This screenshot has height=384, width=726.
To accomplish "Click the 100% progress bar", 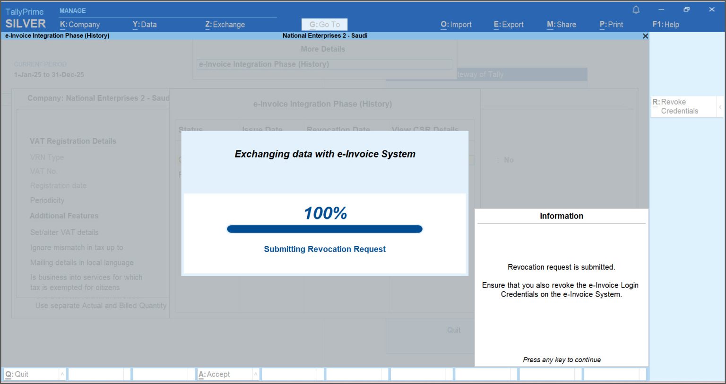I will tap(325, 229).
